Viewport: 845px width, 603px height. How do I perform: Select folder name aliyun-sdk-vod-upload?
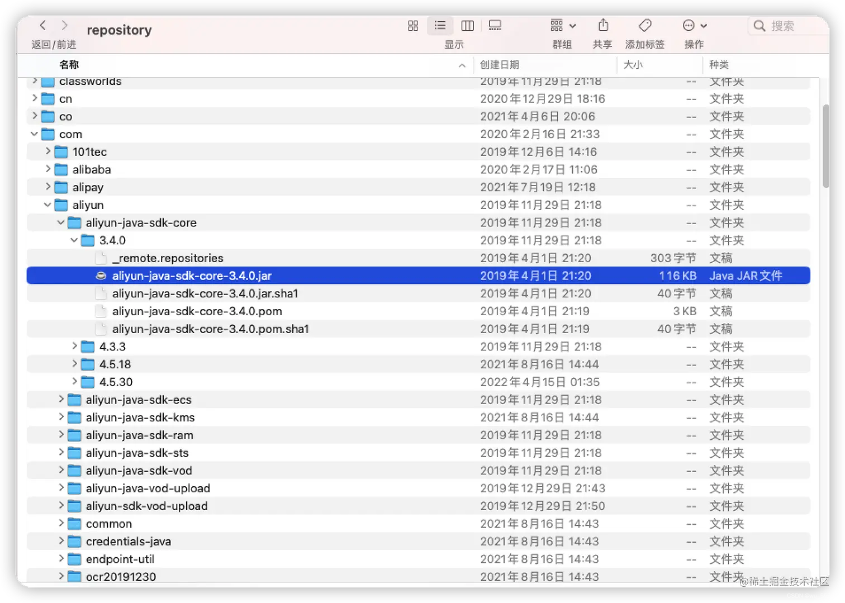tap(147, 506)
